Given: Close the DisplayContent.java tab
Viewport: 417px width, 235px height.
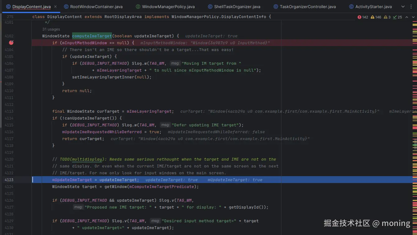Looking at the screenshot, I should click(55, 7).
